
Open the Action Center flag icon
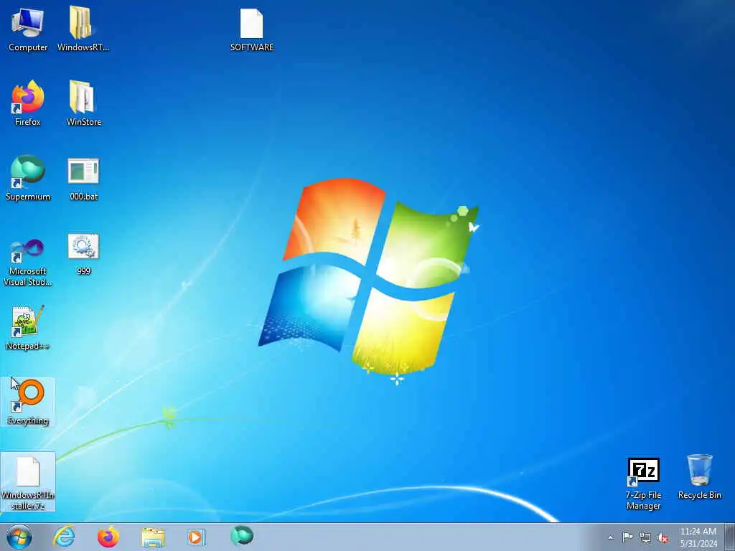(x=627, y=537)
